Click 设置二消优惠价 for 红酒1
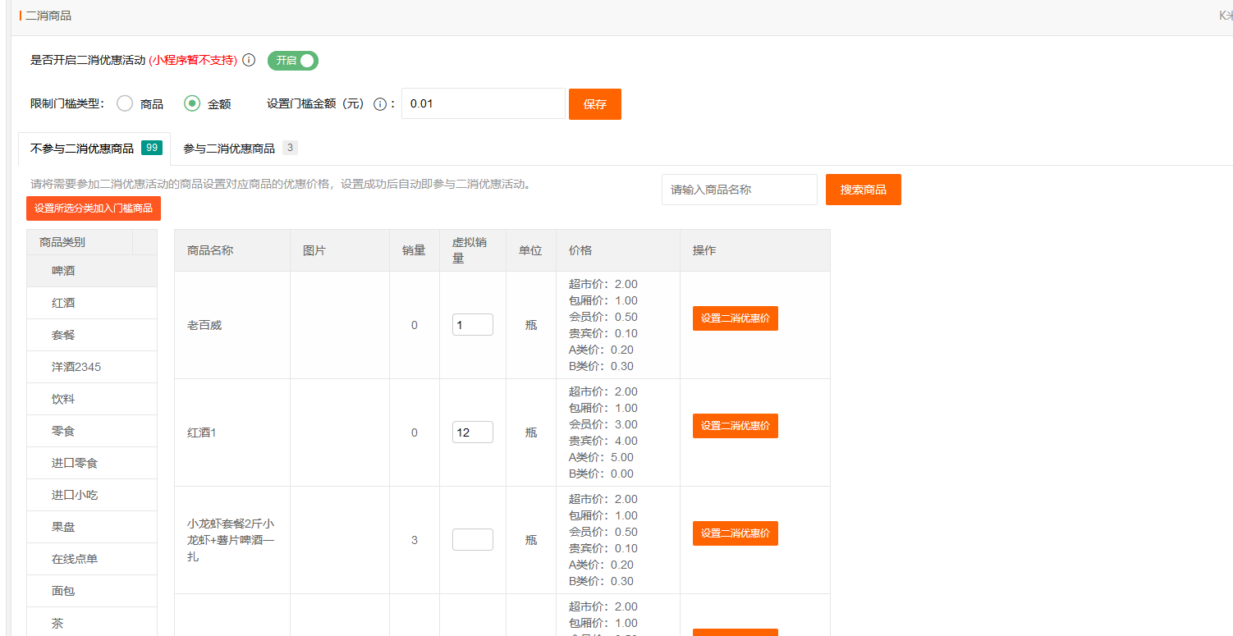This screenshot has width=1233, height=636. click(736, 426)
